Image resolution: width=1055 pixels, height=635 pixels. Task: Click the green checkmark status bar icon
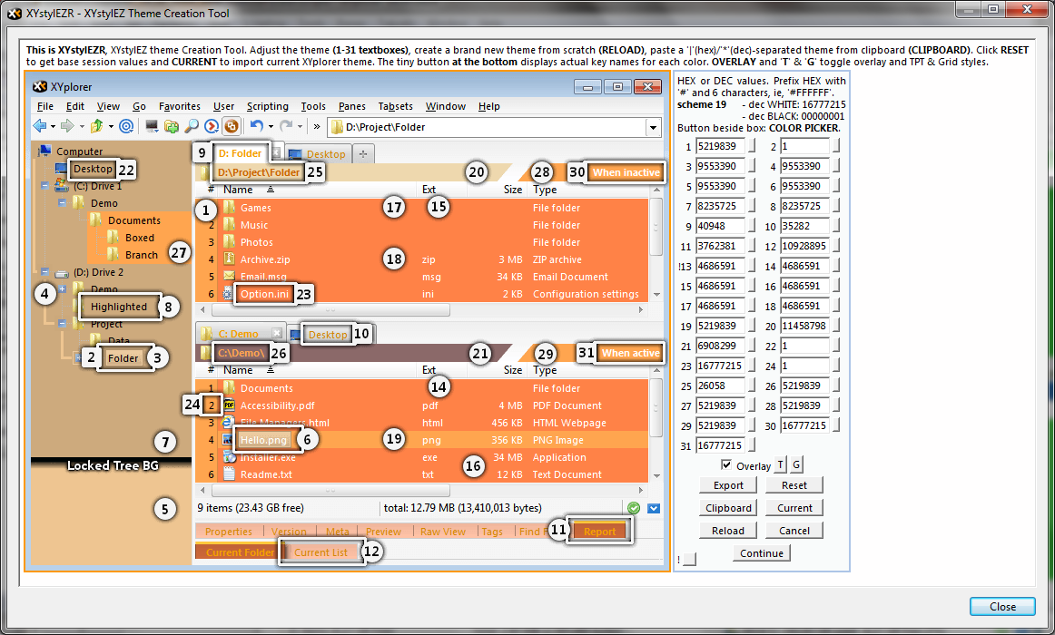point(634,508)
